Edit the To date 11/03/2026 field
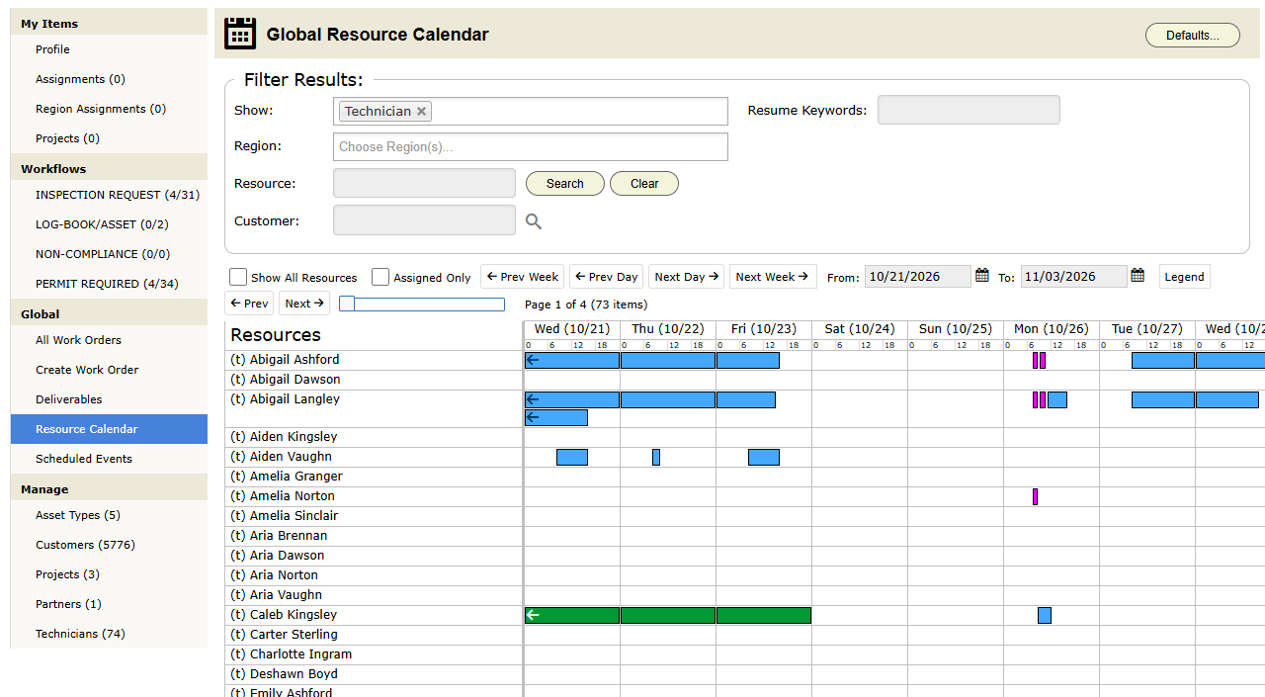 1073,277
